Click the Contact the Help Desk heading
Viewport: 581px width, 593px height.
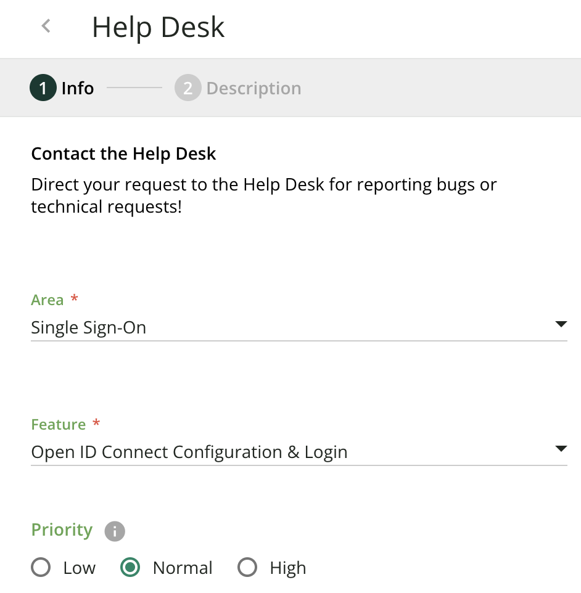[x=123, y=153]
